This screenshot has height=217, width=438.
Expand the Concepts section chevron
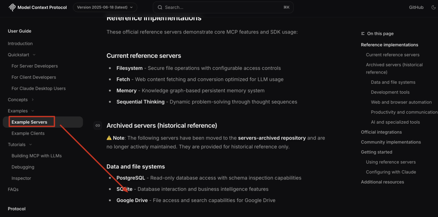tap(33, 99)
